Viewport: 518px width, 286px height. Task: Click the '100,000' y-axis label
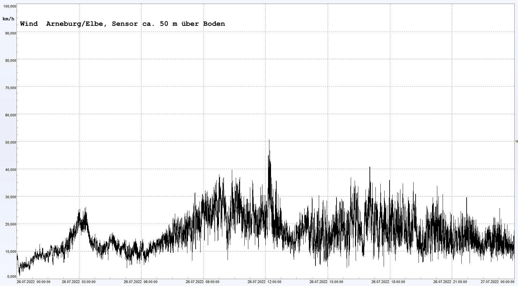10,6
